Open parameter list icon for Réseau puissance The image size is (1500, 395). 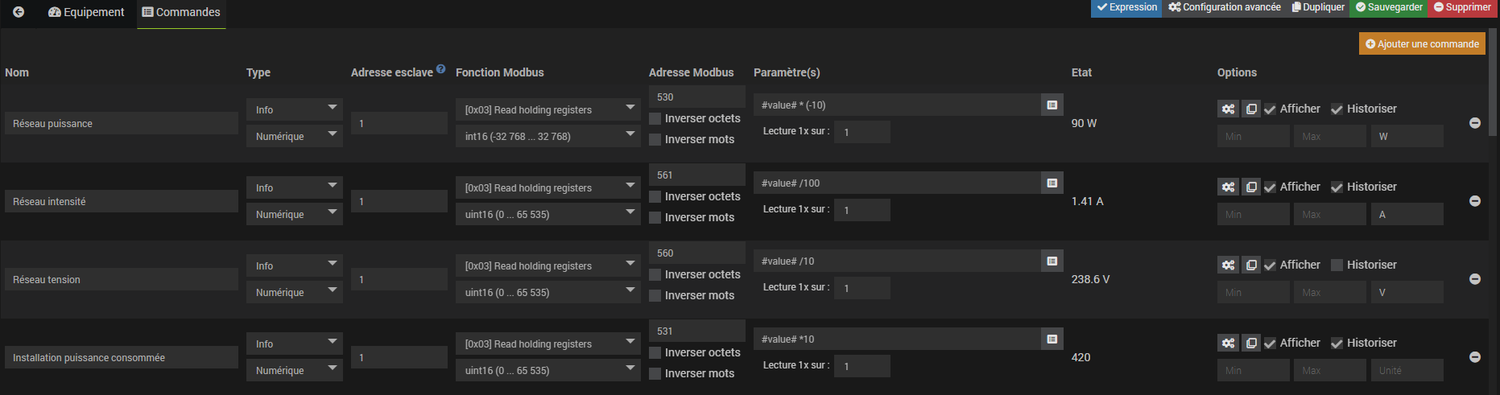(1052, 105)
